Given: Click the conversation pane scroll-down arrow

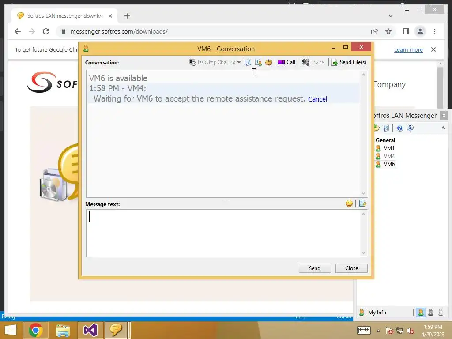Looking at the screenshot, I should click(x=364, y=193).
